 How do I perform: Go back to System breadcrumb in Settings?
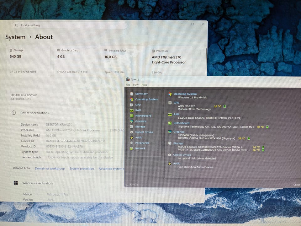pos(15,37)
